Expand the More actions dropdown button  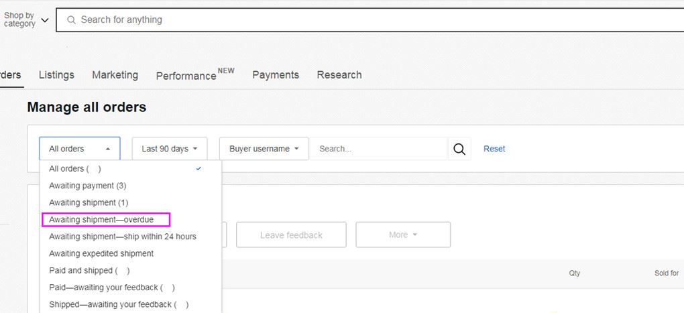tap(402, 235)
